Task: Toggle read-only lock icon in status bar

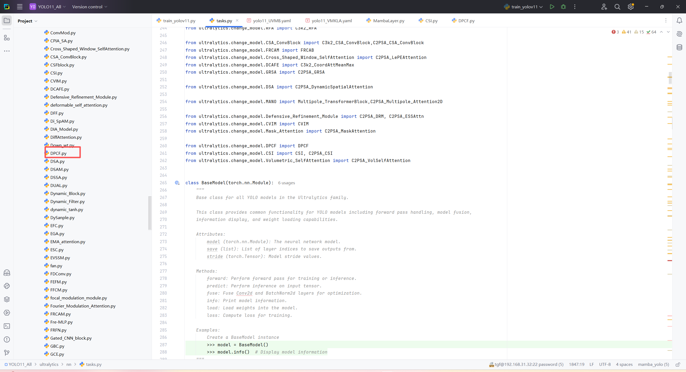Action: point(678,364)
